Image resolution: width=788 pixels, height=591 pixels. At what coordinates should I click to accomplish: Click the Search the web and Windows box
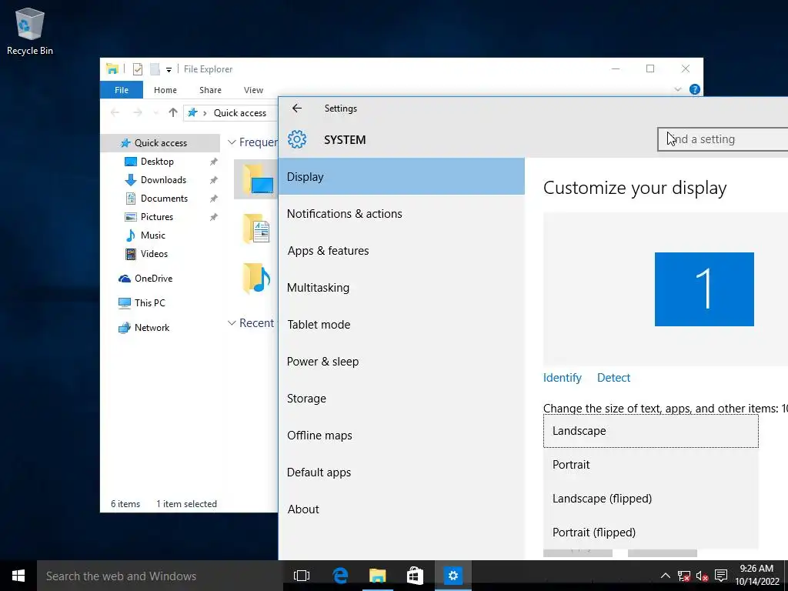point(160,576)
